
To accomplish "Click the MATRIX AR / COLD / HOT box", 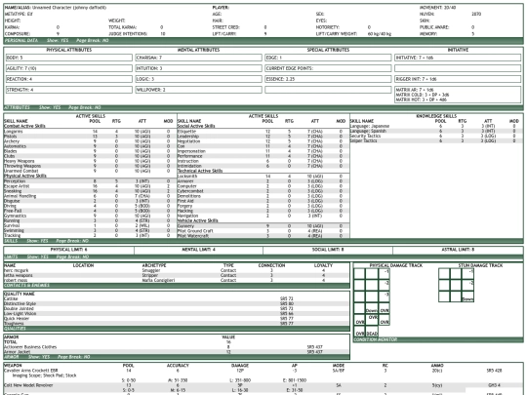I will 458,95.
